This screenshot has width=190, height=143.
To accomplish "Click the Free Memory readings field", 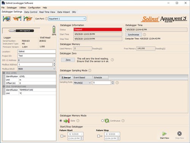I will (x=146, y=49).
